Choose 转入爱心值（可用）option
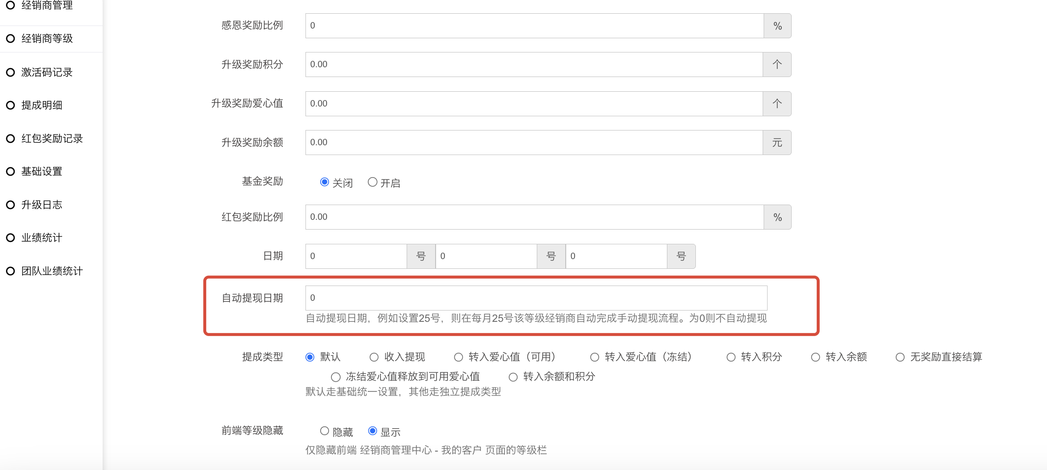 coord(459,357)
